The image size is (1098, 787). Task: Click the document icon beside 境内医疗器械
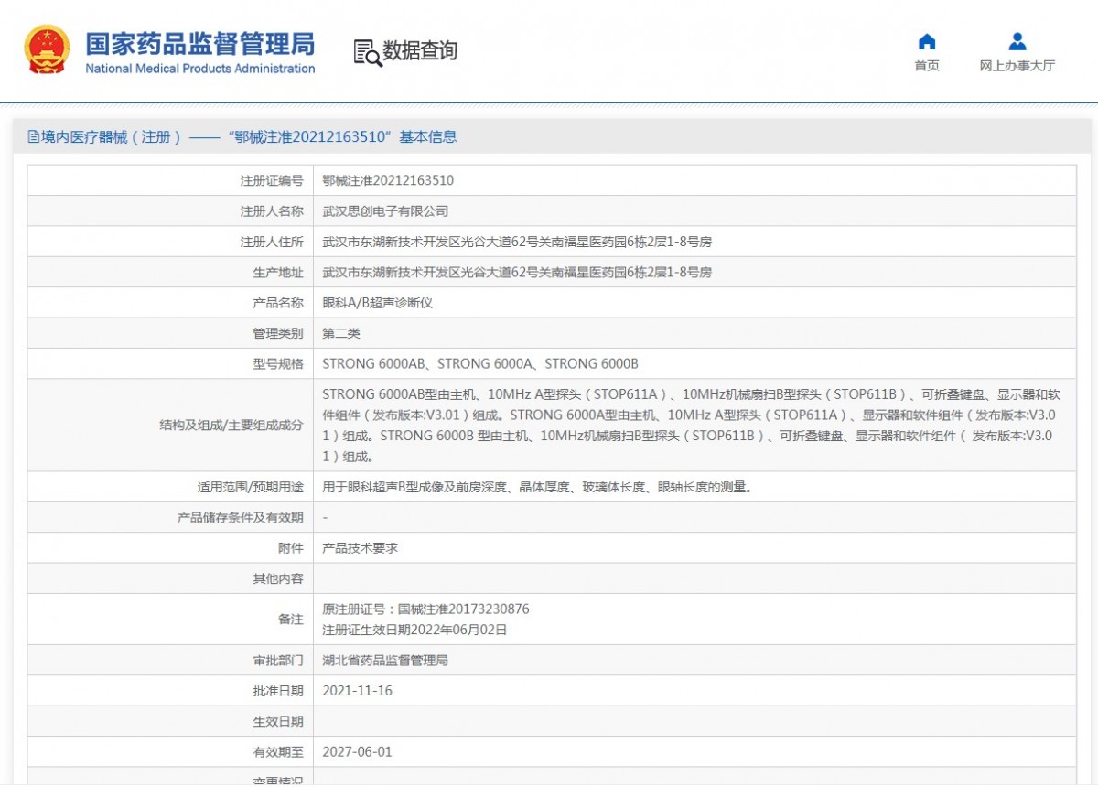34,137
